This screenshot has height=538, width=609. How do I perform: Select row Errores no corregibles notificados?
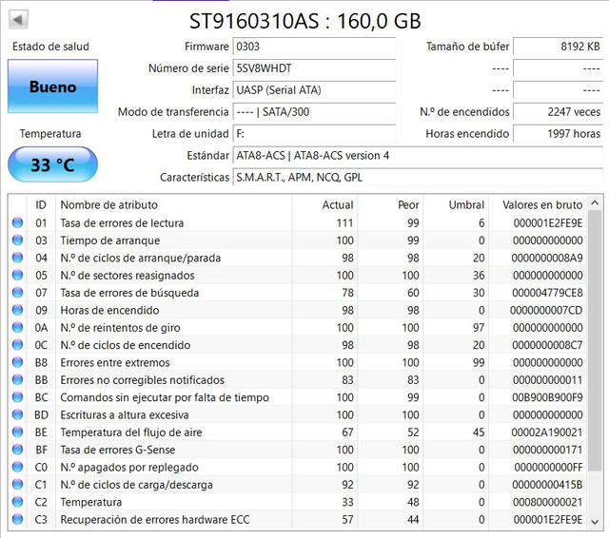(x=298, y=380)
